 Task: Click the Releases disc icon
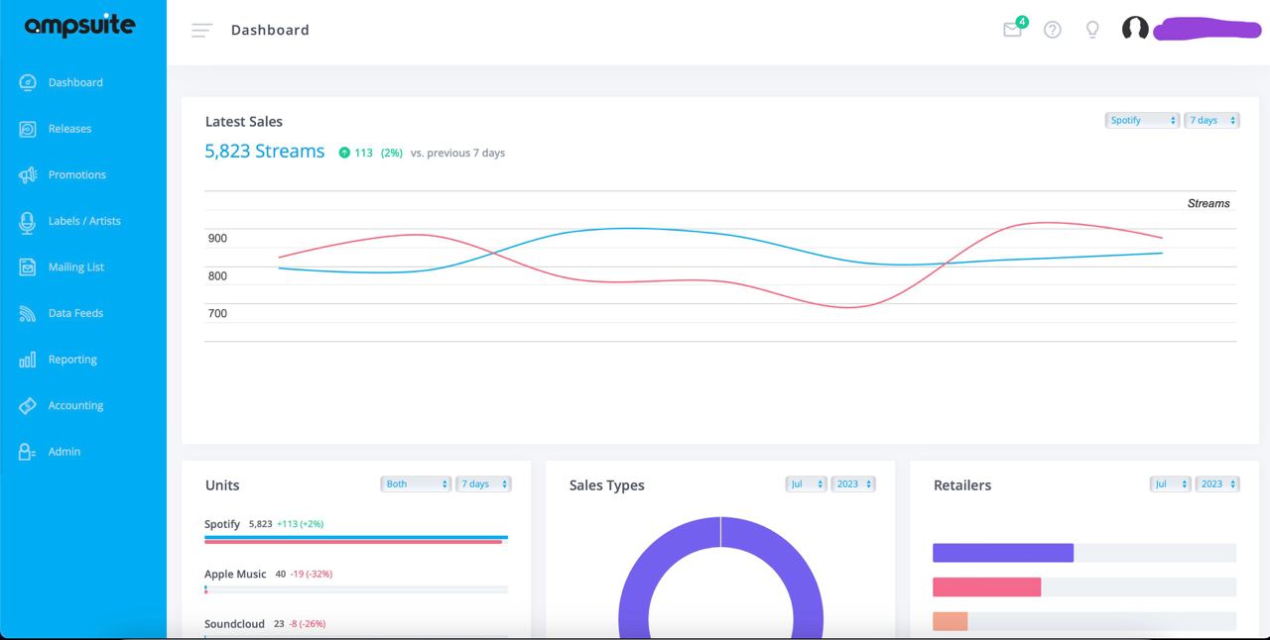point(28,129)
